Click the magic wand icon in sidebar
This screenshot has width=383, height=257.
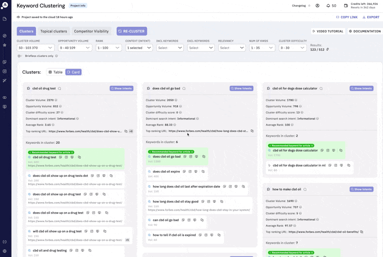[x=5, y=80]
